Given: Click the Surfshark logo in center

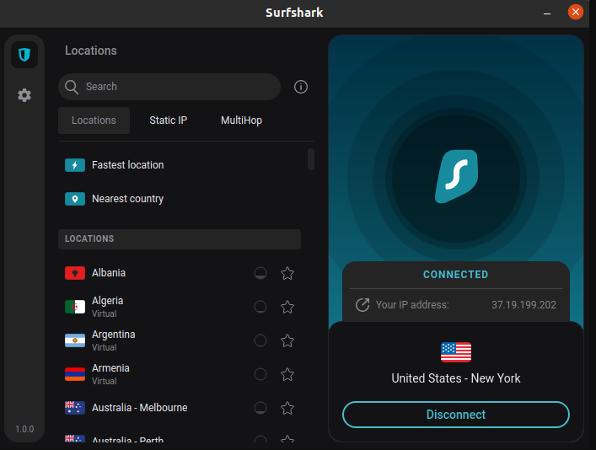Looking at the screenshot, I should tap(456, 177).
